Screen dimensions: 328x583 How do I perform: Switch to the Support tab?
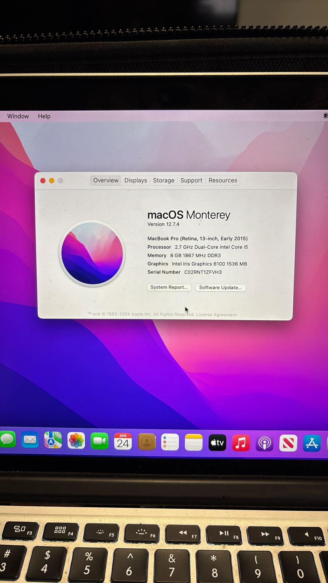click(x=191, y=180)
